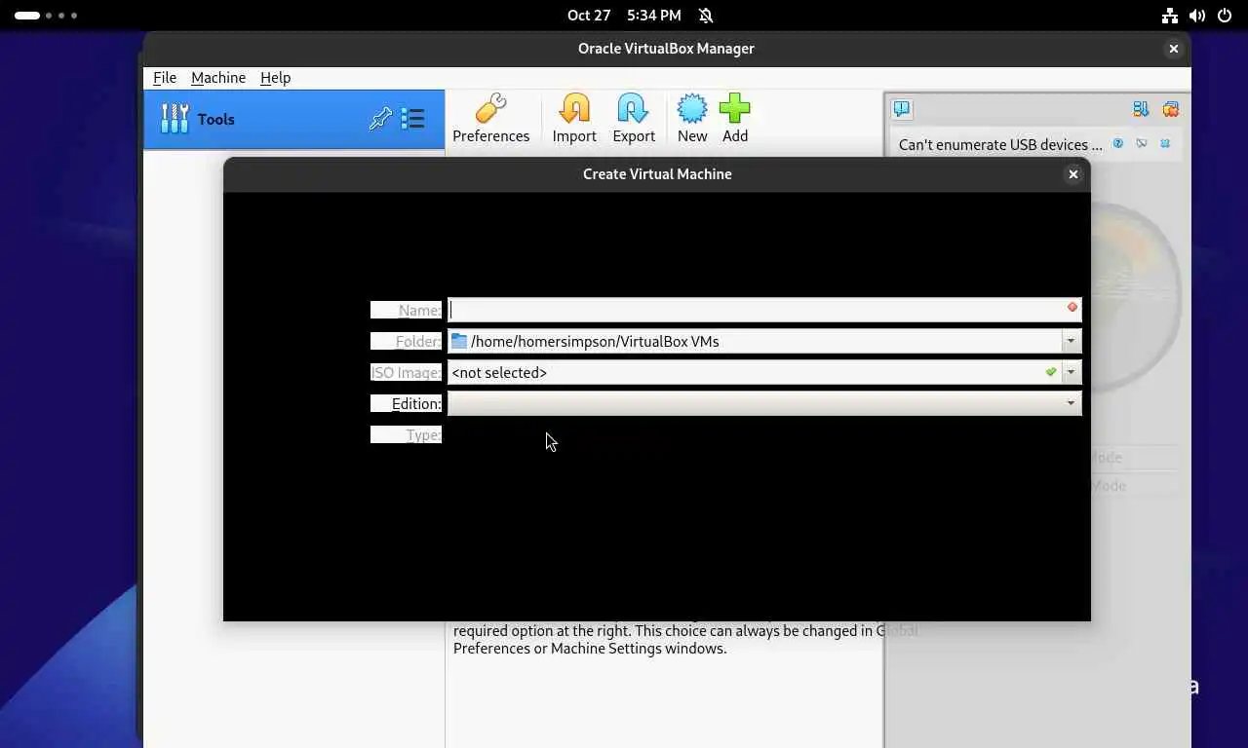Image resolution: width=1248 pixels, height=748 pixels.
Task: Select the not selected ISO Image combo box
Action: pos(764,372)
